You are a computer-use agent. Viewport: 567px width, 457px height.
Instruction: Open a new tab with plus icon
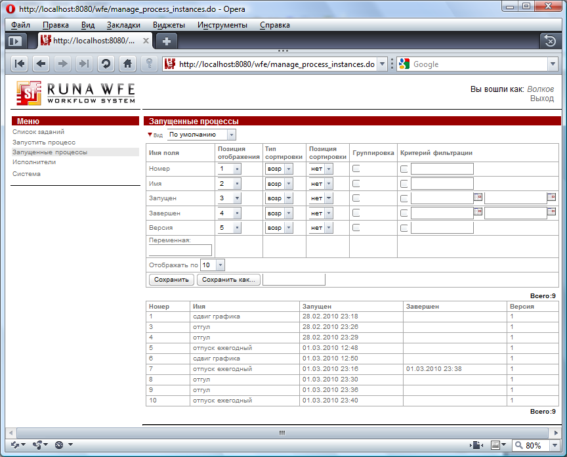(x=167, y=41)
